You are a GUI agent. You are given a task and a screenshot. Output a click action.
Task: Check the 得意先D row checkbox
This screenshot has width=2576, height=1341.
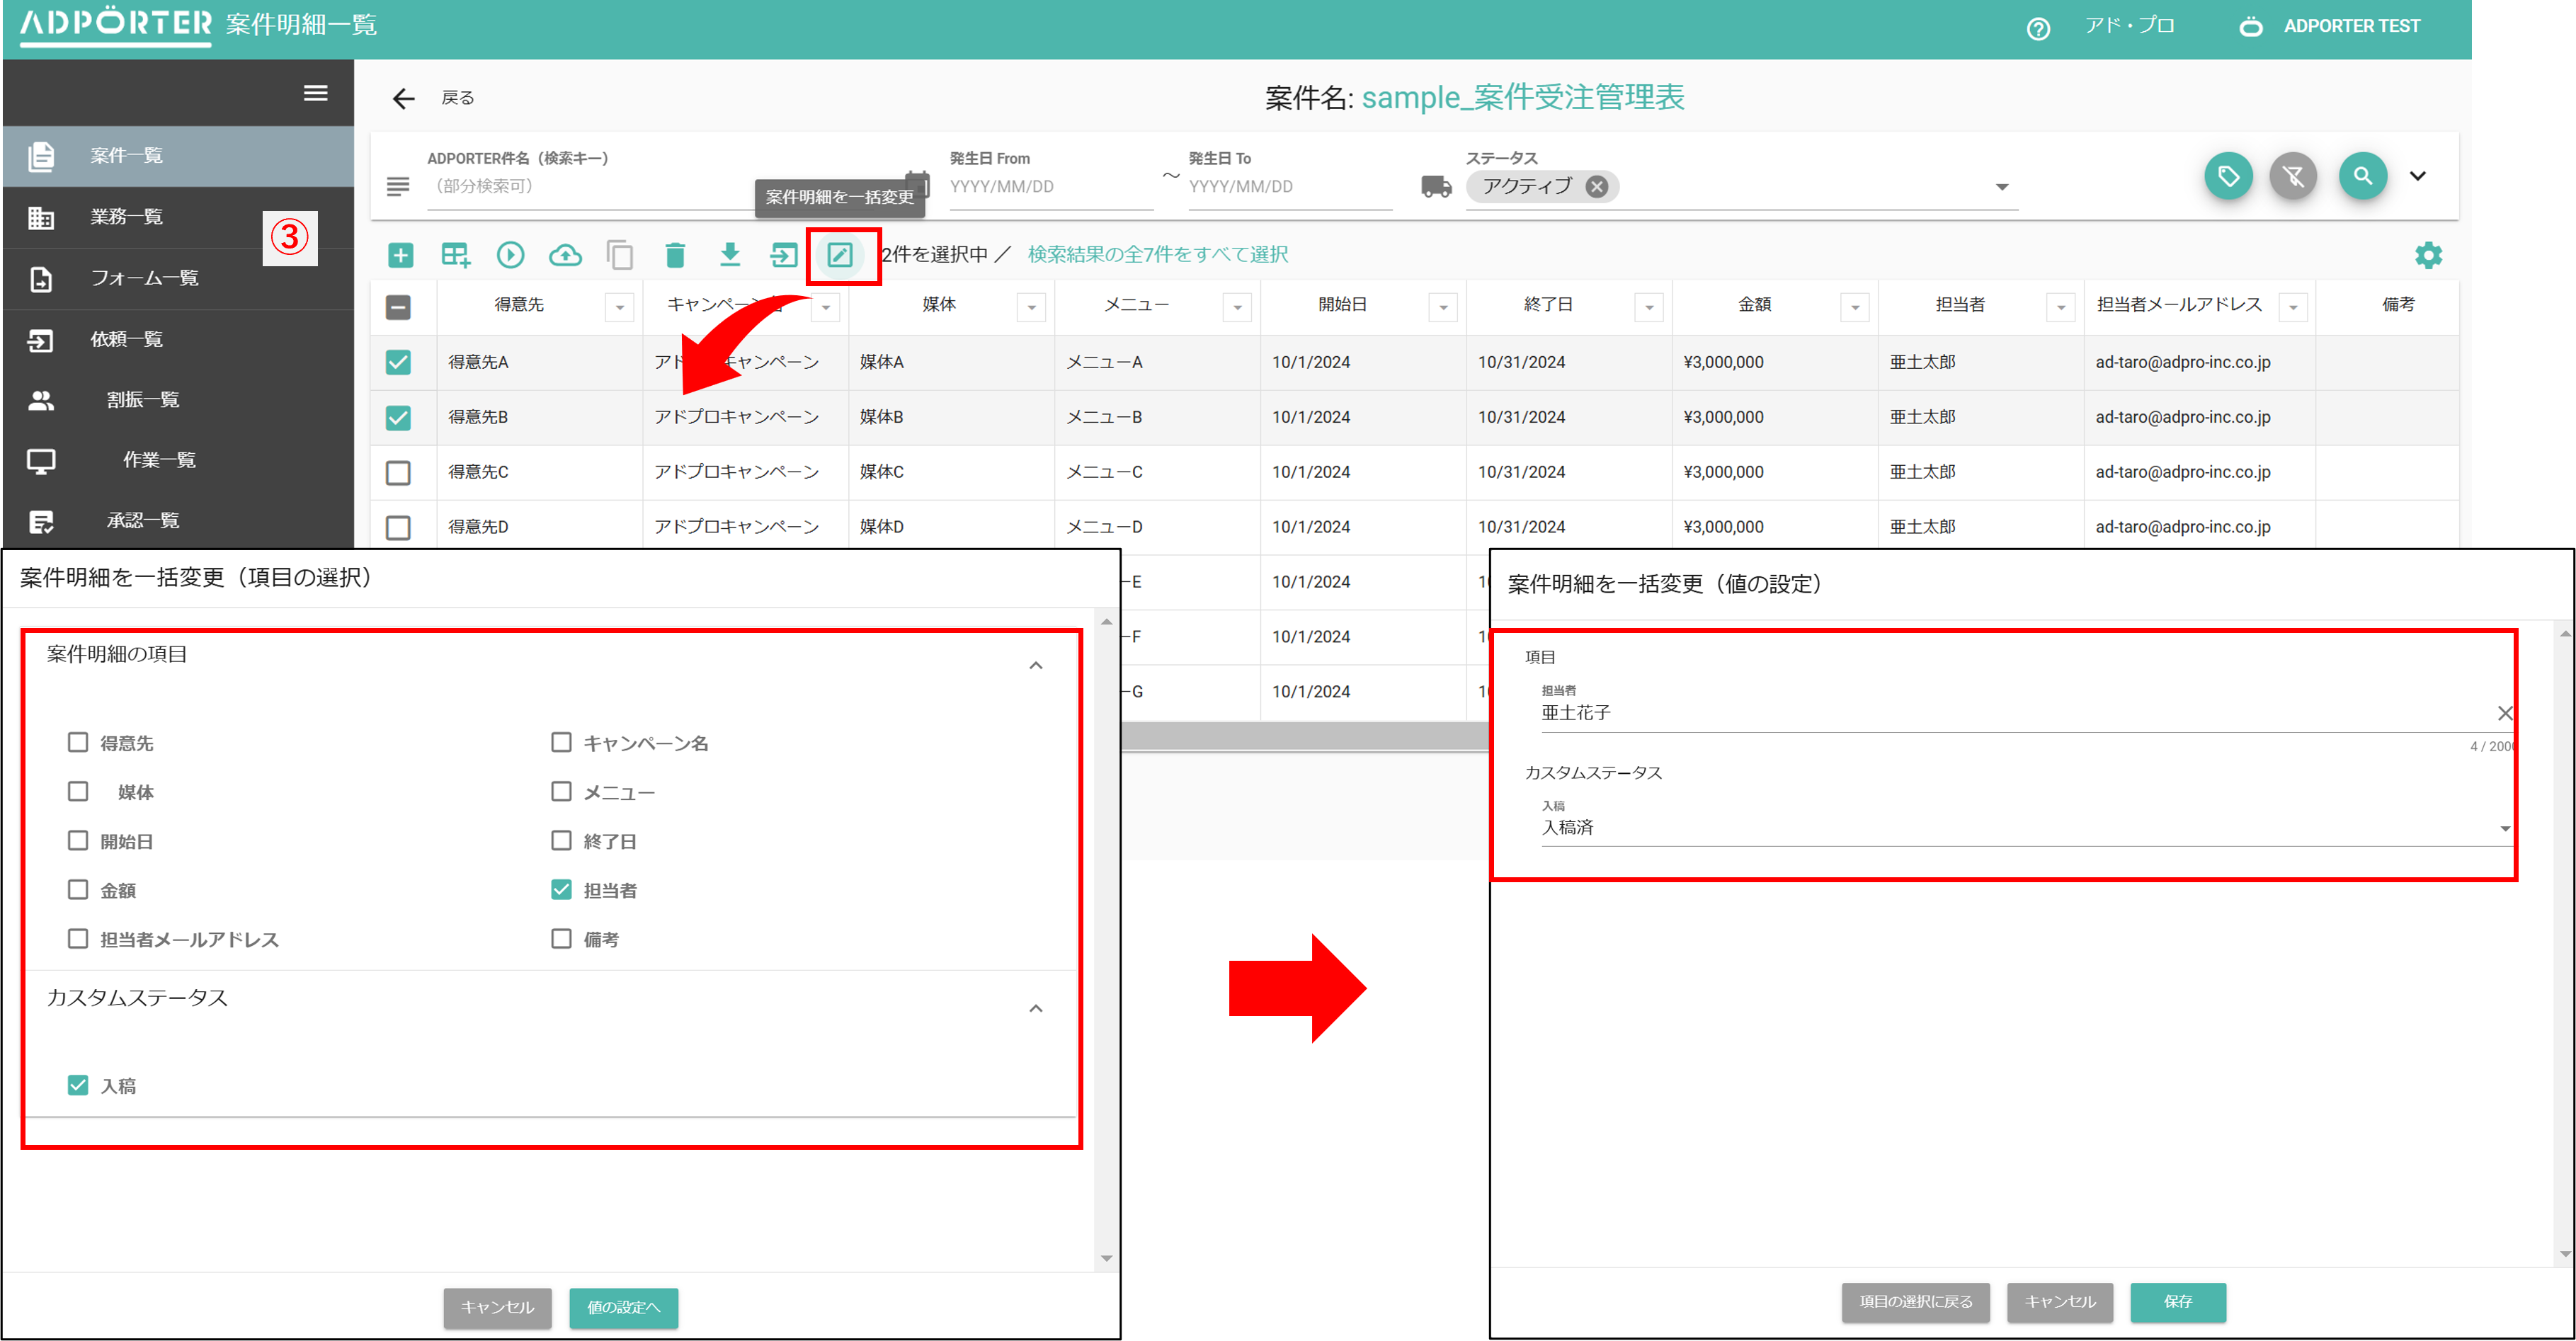pos(398,527)
